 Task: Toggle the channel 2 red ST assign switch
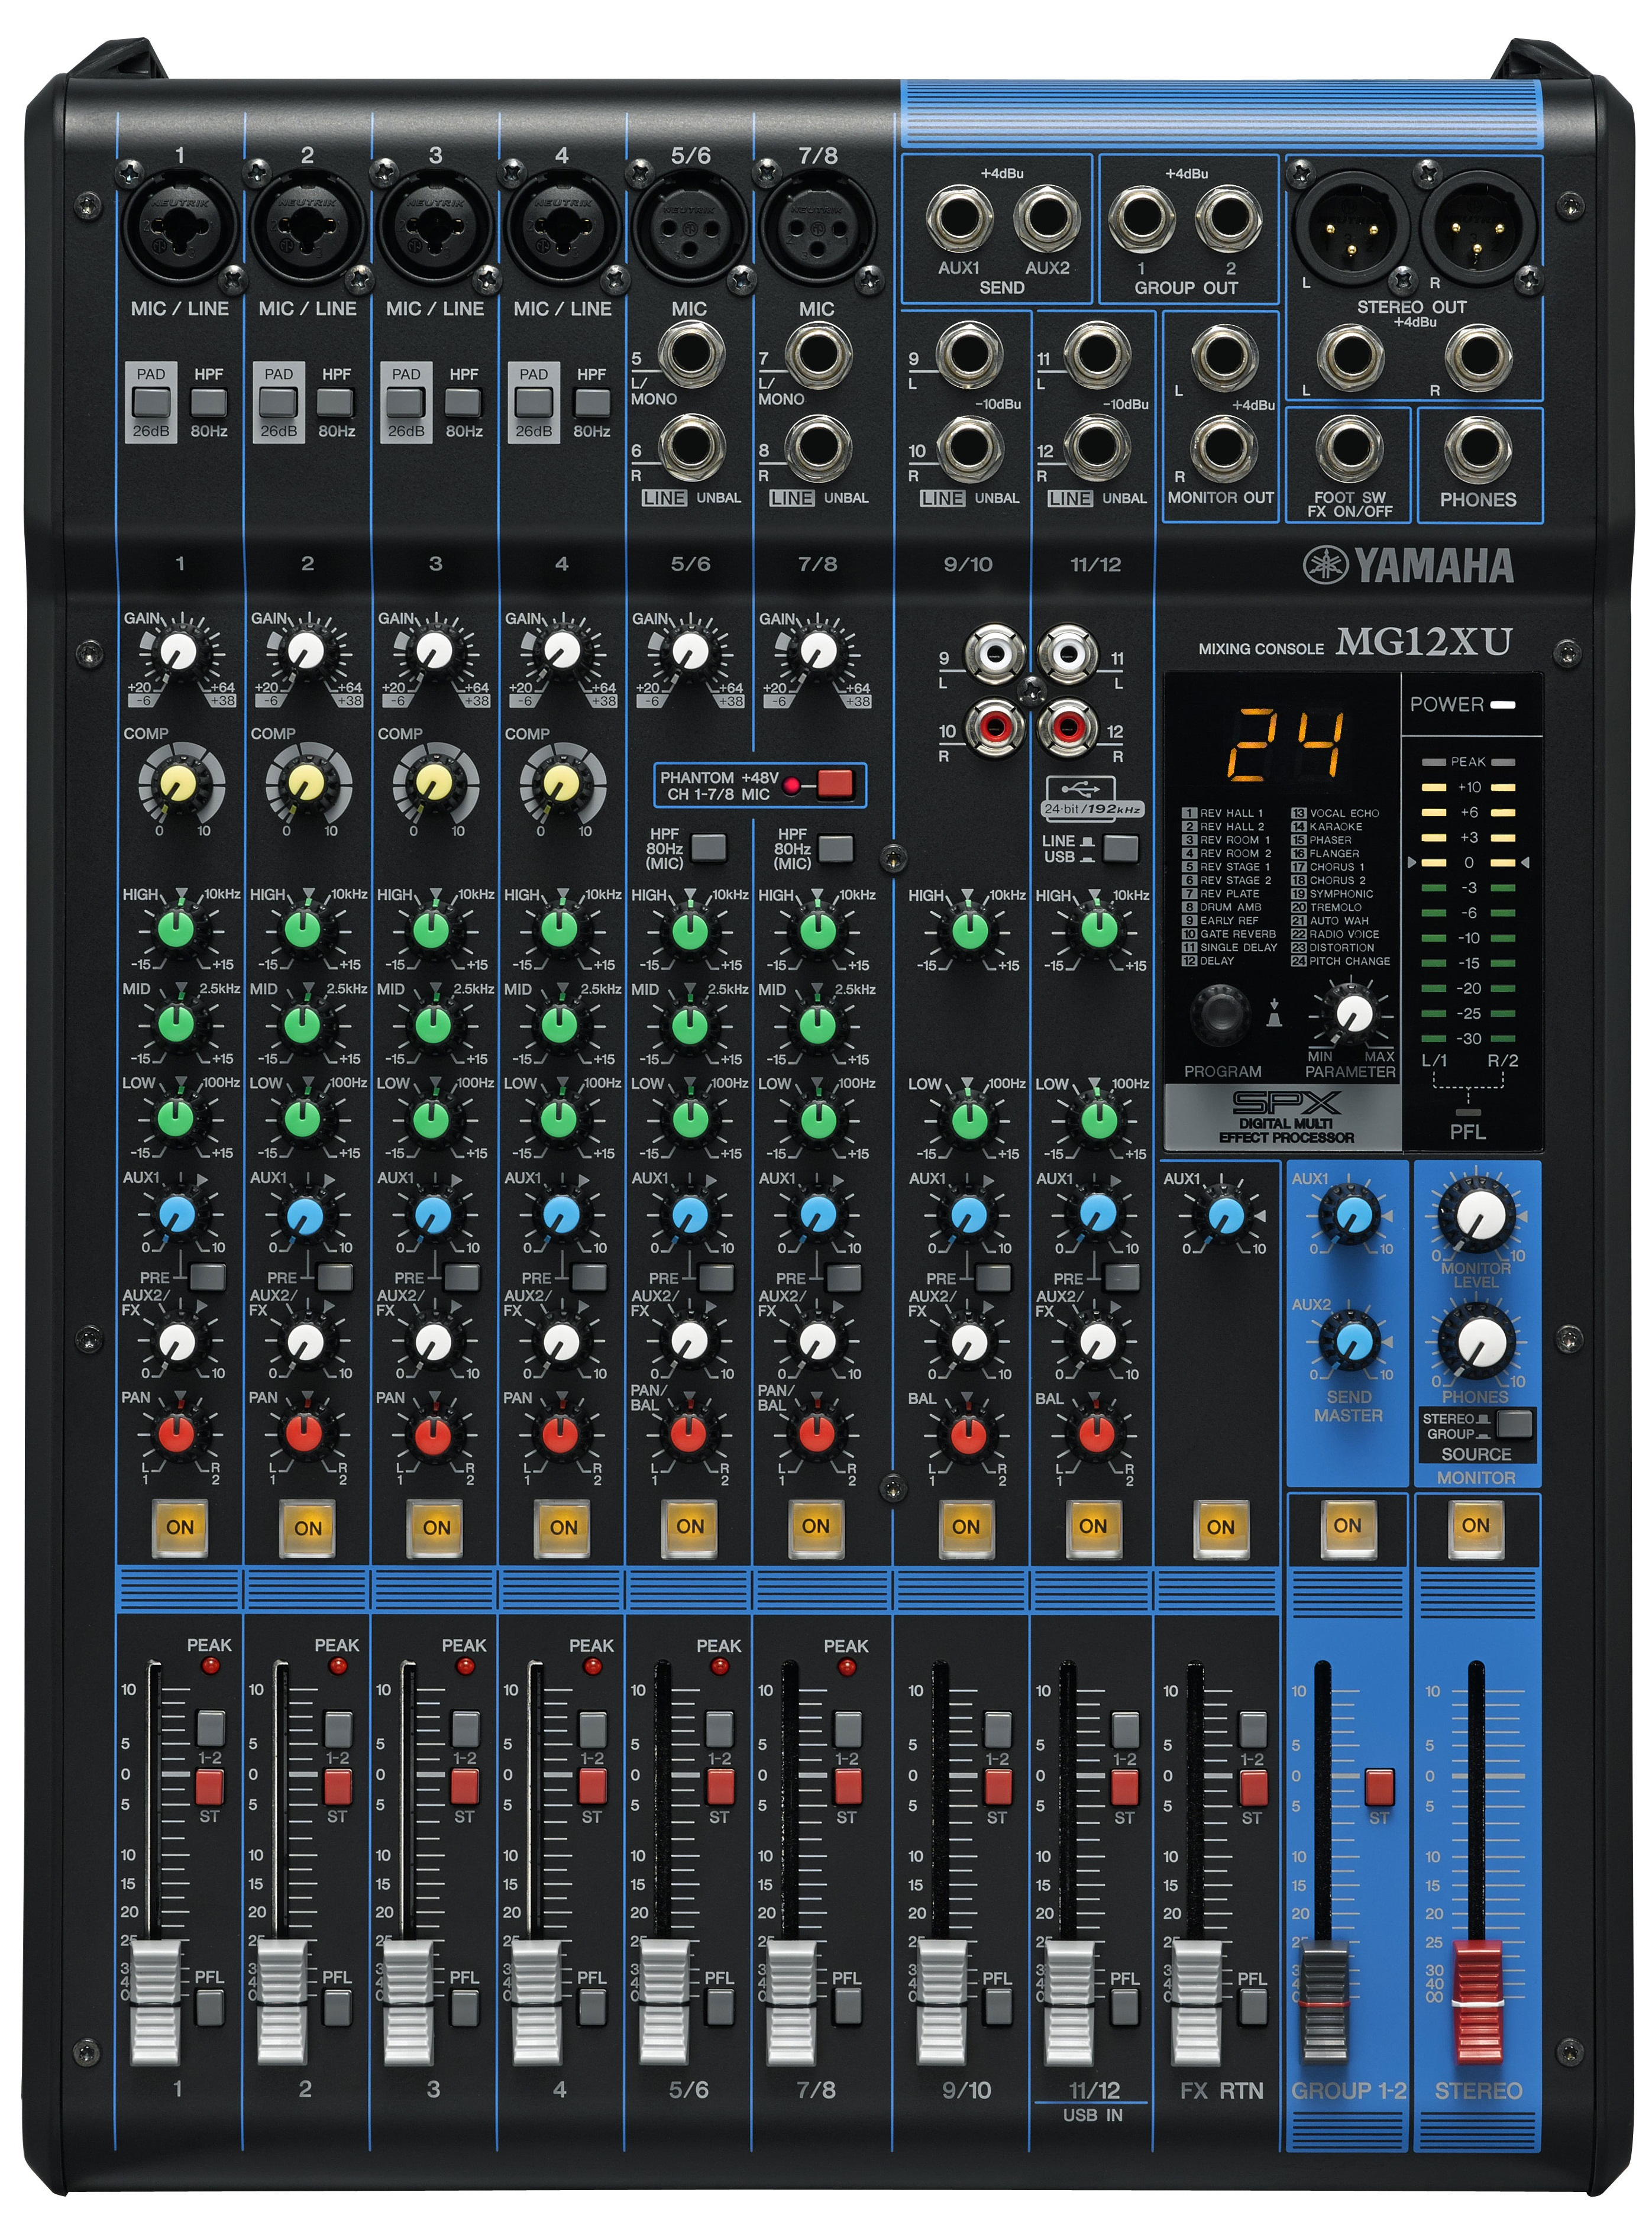(337, 1785)
